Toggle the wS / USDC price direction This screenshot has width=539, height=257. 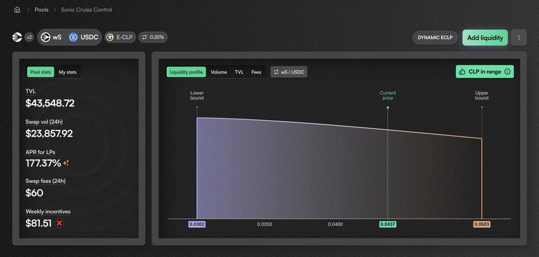(289, 72)
